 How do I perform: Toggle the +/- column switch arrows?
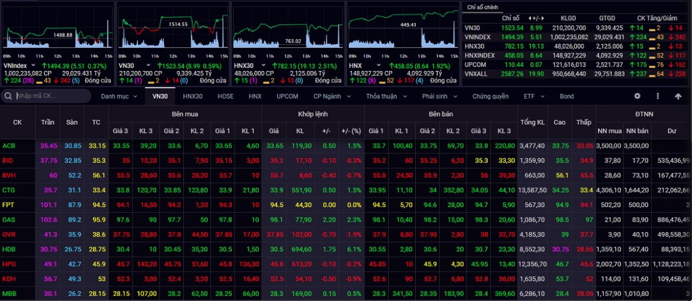[x=536, y=18]
